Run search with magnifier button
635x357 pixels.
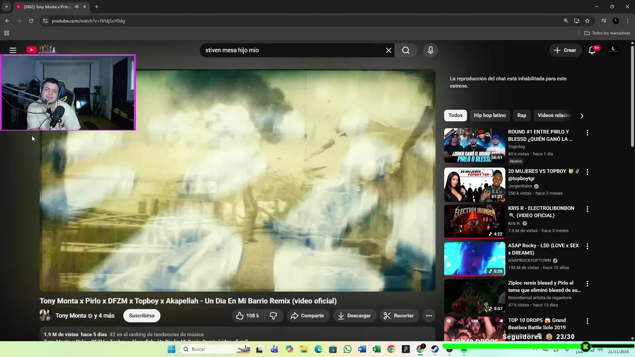(x=406, y=50)
